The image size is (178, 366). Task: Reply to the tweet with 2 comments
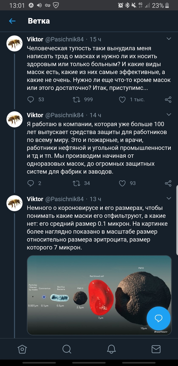tap(31, 183)
